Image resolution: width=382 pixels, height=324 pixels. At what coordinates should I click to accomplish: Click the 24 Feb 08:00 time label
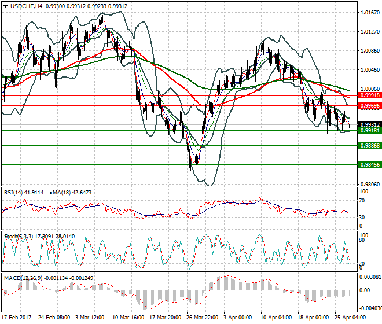pos(54,318)
